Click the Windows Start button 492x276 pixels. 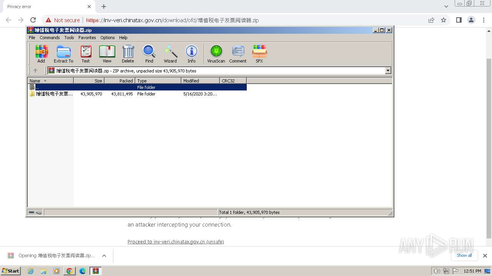click(11, 271)
